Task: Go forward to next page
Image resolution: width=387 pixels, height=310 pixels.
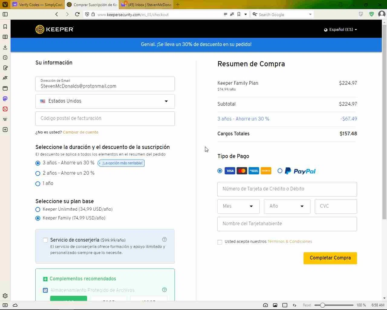Action: (x=67, y=14)
